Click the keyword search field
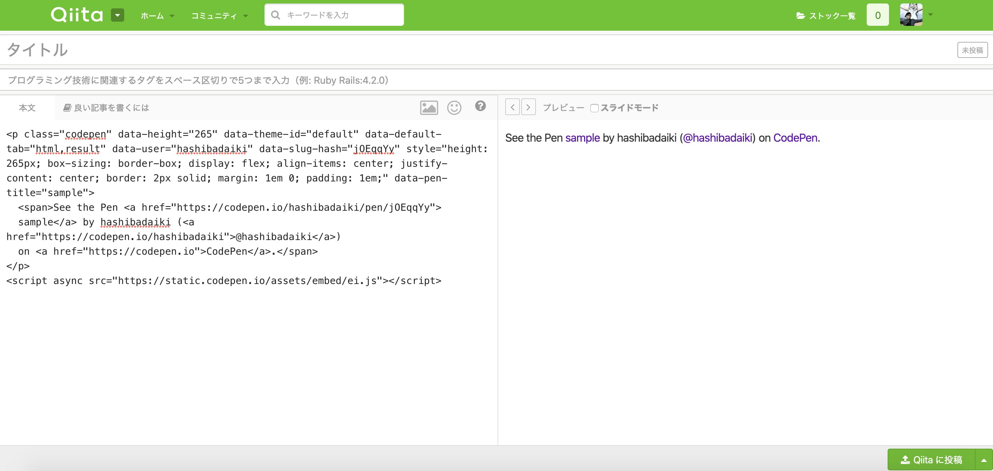993x471 pixels. [x=334, y=15]
